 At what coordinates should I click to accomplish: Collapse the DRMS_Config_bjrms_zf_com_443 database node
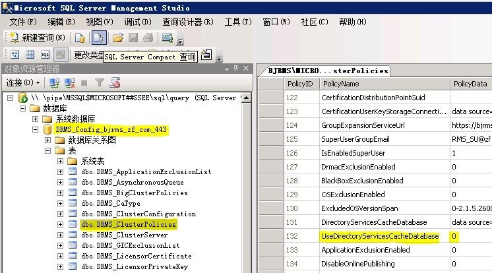[35, 130]
